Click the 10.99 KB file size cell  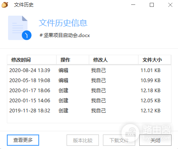pyautogui.click(x=151, y=81)
